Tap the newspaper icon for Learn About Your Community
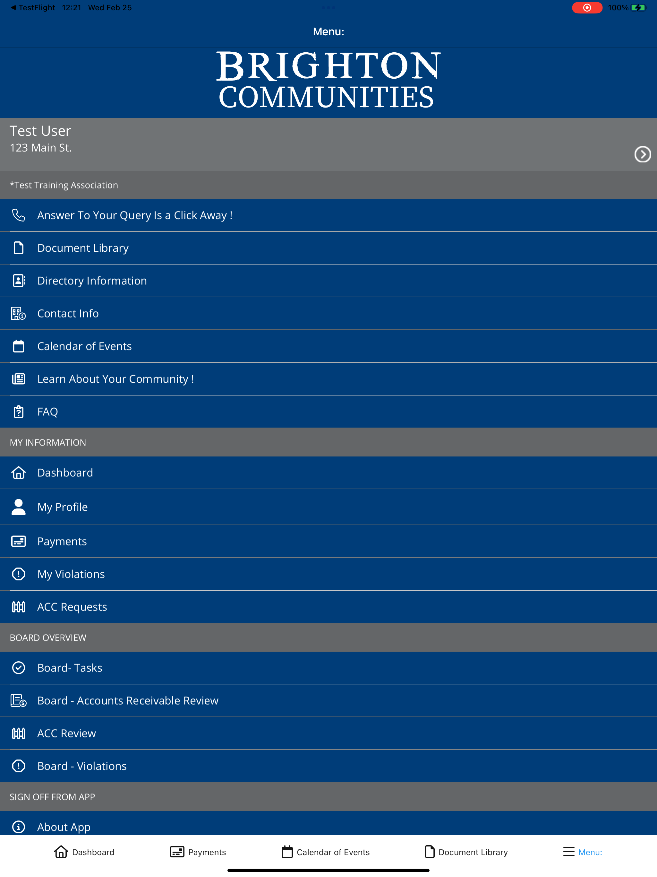 point(18,379)
